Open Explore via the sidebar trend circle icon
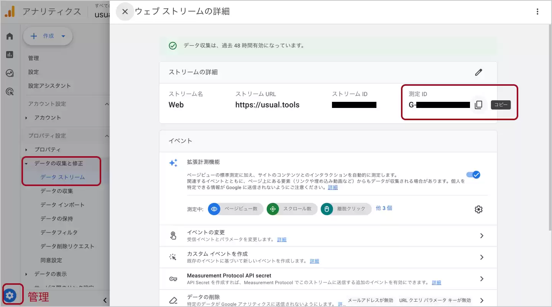 (10, 73)
